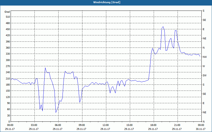This screenshot has width=212, height=132.
Task: Click the "30.11.17" date label
Action: 201,129
